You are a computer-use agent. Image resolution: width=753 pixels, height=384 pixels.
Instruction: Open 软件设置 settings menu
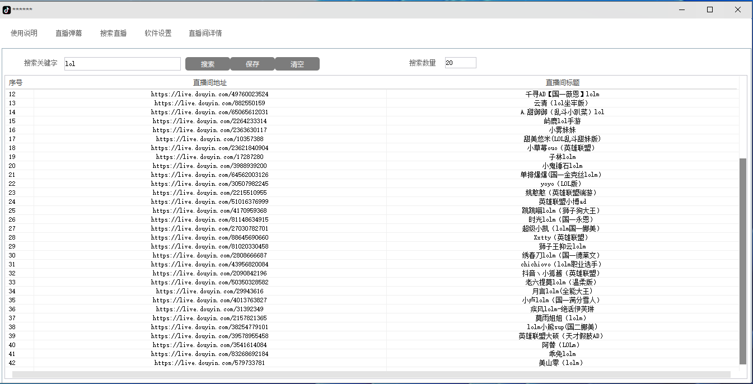pos(158,33)
